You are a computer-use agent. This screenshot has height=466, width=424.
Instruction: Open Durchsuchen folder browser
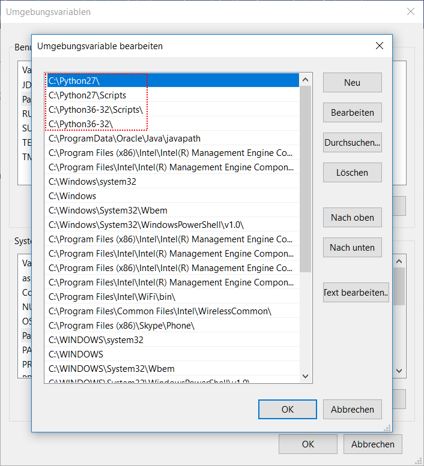pyautogui.click(x=352, y=143)
